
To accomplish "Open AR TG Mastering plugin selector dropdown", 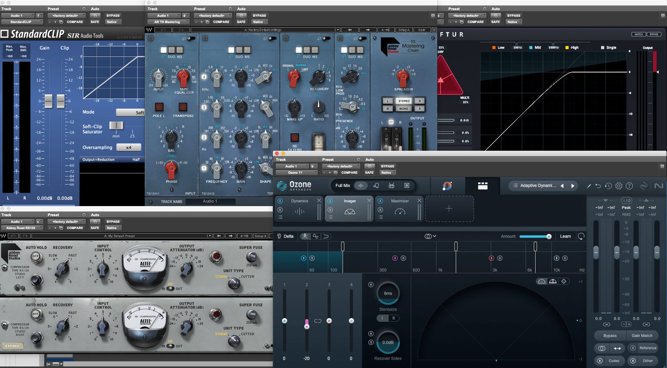I will tap(167, 22).
